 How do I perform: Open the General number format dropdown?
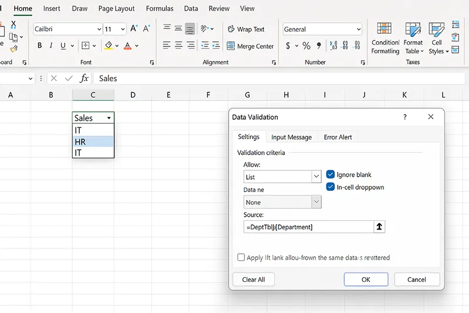358,29
